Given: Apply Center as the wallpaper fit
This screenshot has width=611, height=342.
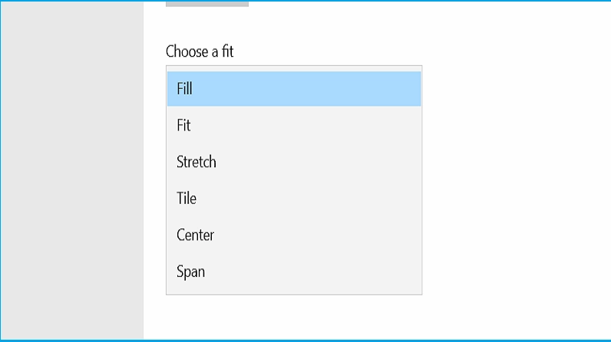Looking at the screenshot, I should click(x=294, y=235).
